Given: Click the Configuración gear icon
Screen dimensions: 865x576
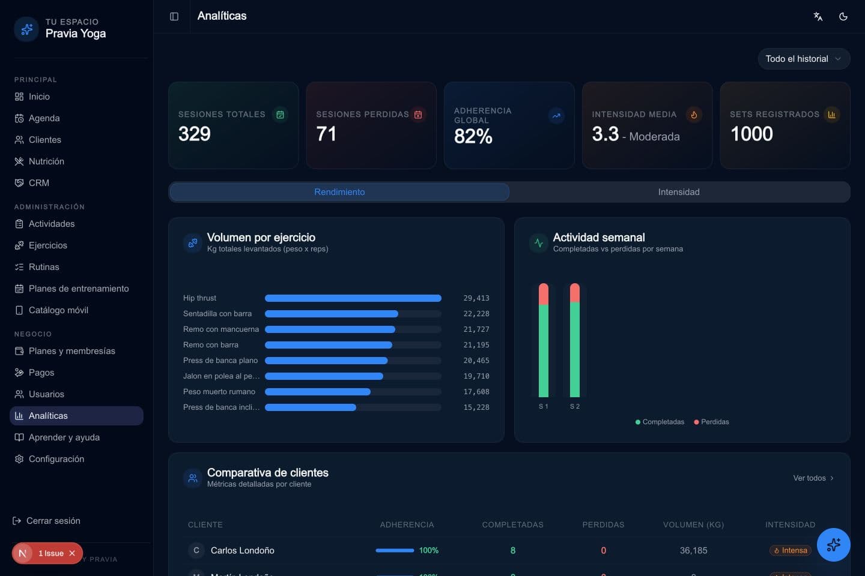Looking at the screenshot, I should [19, 459].
